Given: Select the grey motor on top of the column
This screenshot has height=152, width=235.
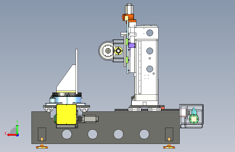Looking at the screenshot, I should coord(129,9).
